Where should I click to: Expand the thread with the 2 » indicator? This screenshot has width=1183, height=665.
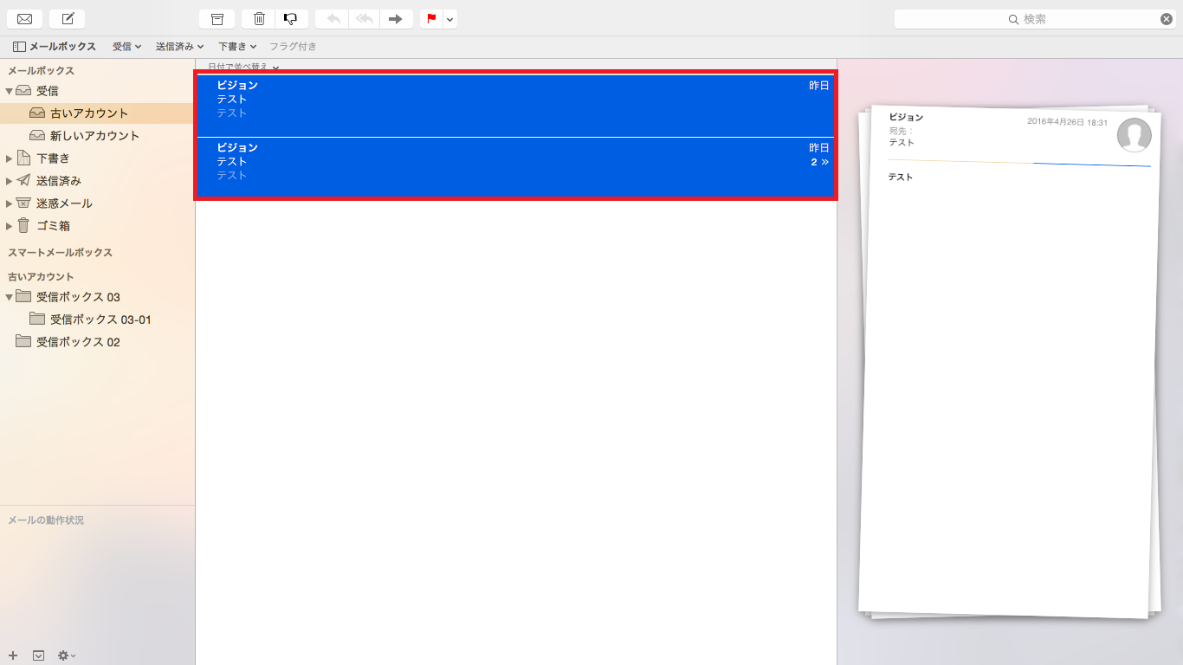[819, 162]
